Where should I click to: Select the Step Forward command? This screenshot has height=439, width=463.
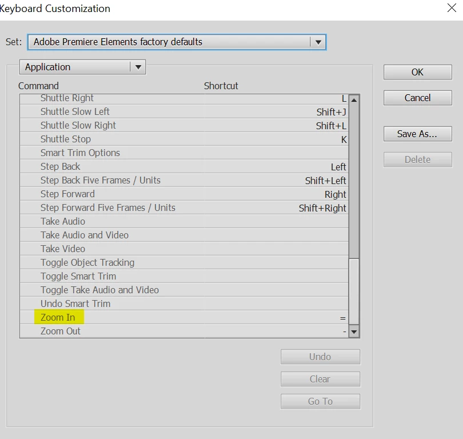point(184,194)
